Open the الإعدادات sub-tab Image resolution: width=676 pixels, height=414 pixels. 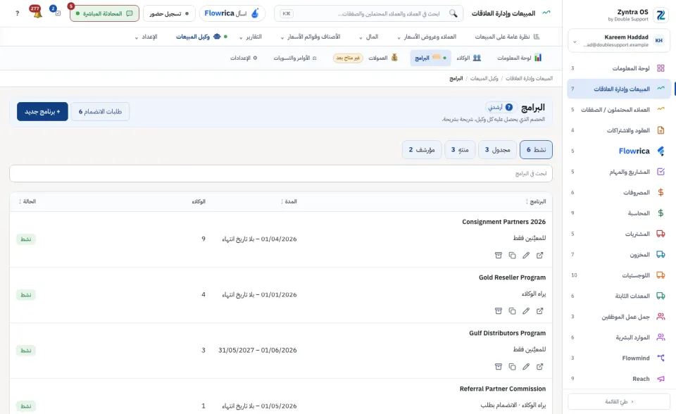coord(244,58)
